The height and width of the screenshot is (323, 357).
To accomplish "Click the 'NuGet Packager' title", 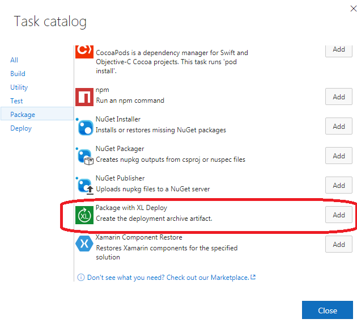I will coord(120,149).
